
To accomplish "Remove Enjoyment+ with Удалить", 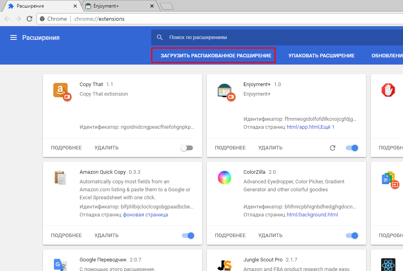I will click(271, 148).
